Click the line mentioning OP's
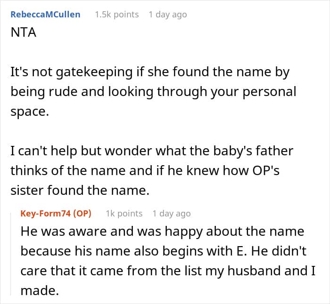The width and height of the screenshot is (330, 304). pos(145,171)
